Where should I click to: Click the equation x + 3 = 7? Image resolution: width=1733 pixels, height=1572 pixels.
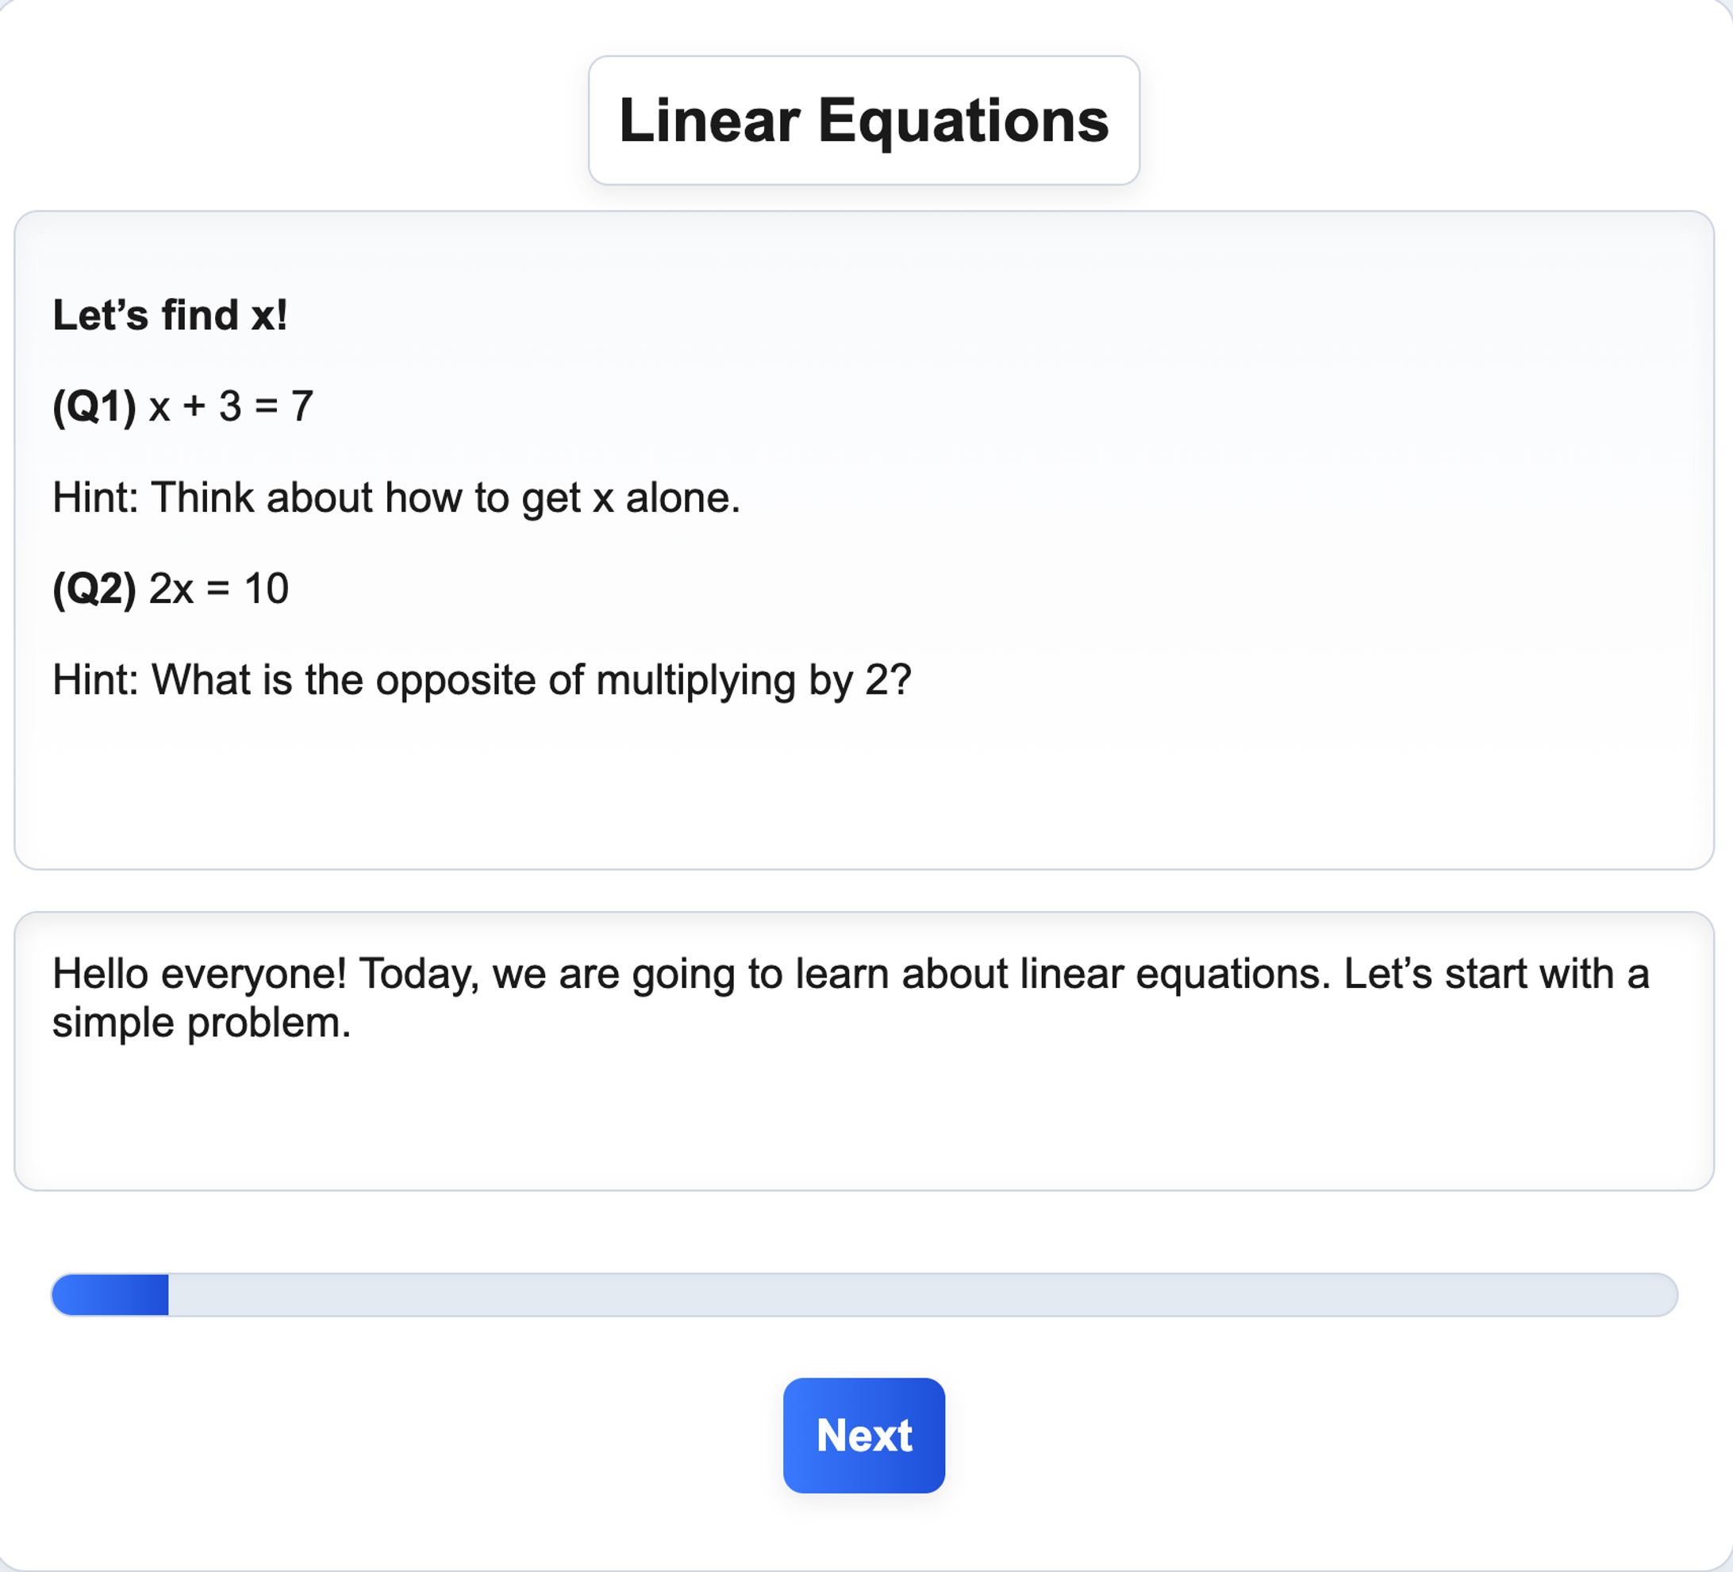230,405
